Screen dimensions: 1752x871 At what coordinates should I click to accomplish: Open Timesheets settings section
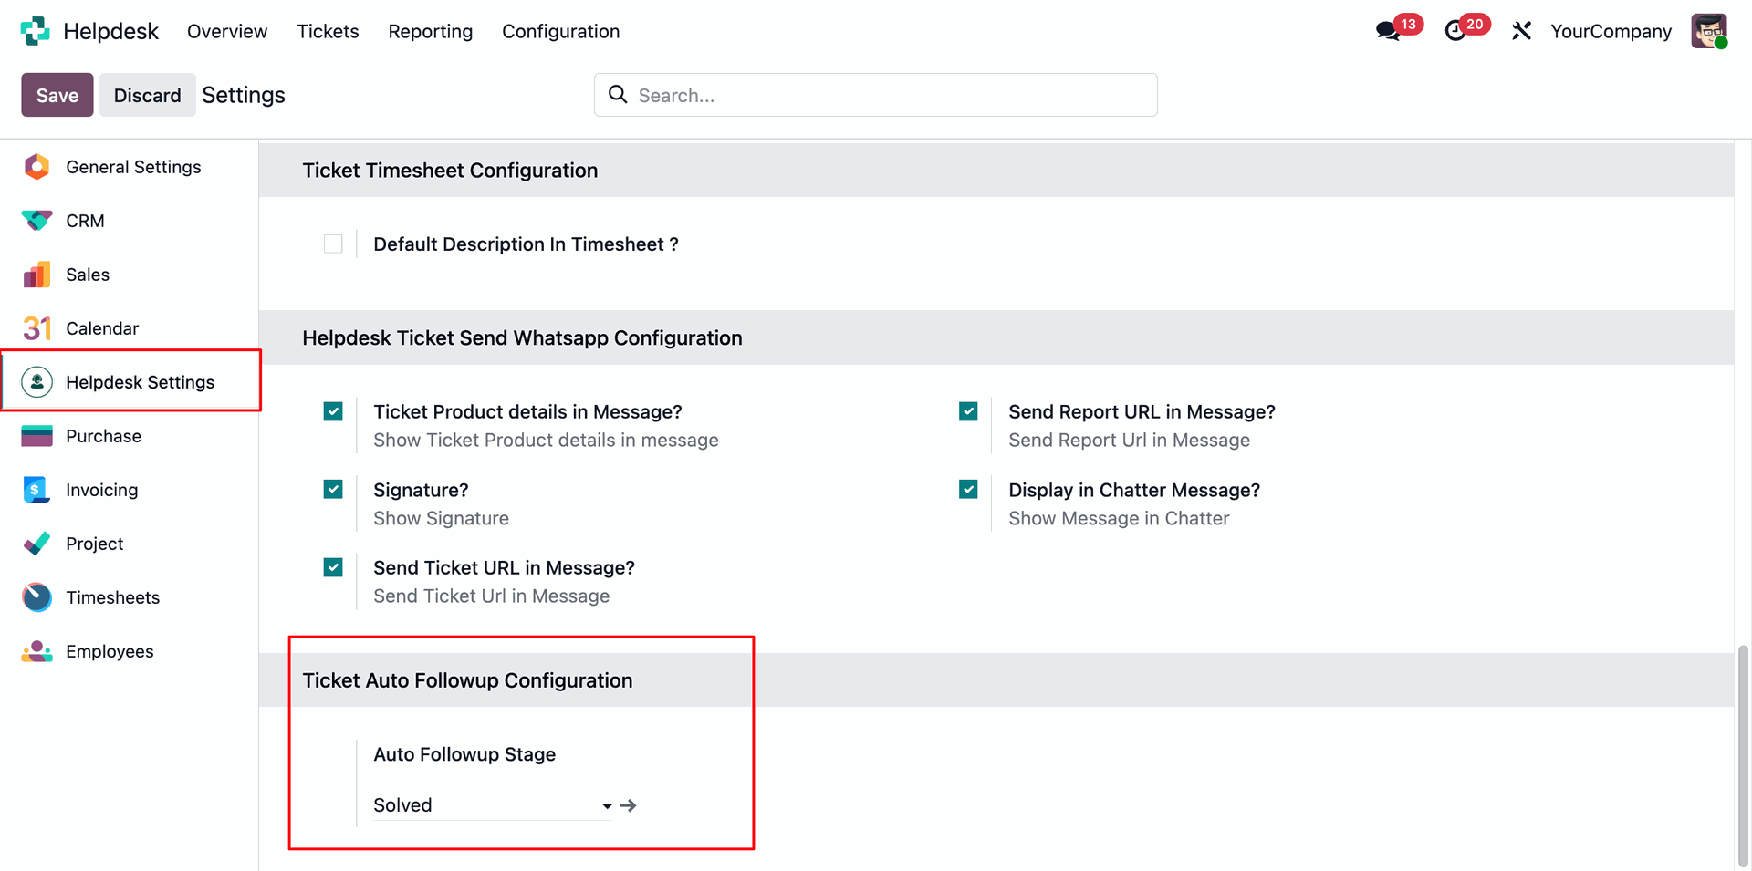(x=112, y=597)
